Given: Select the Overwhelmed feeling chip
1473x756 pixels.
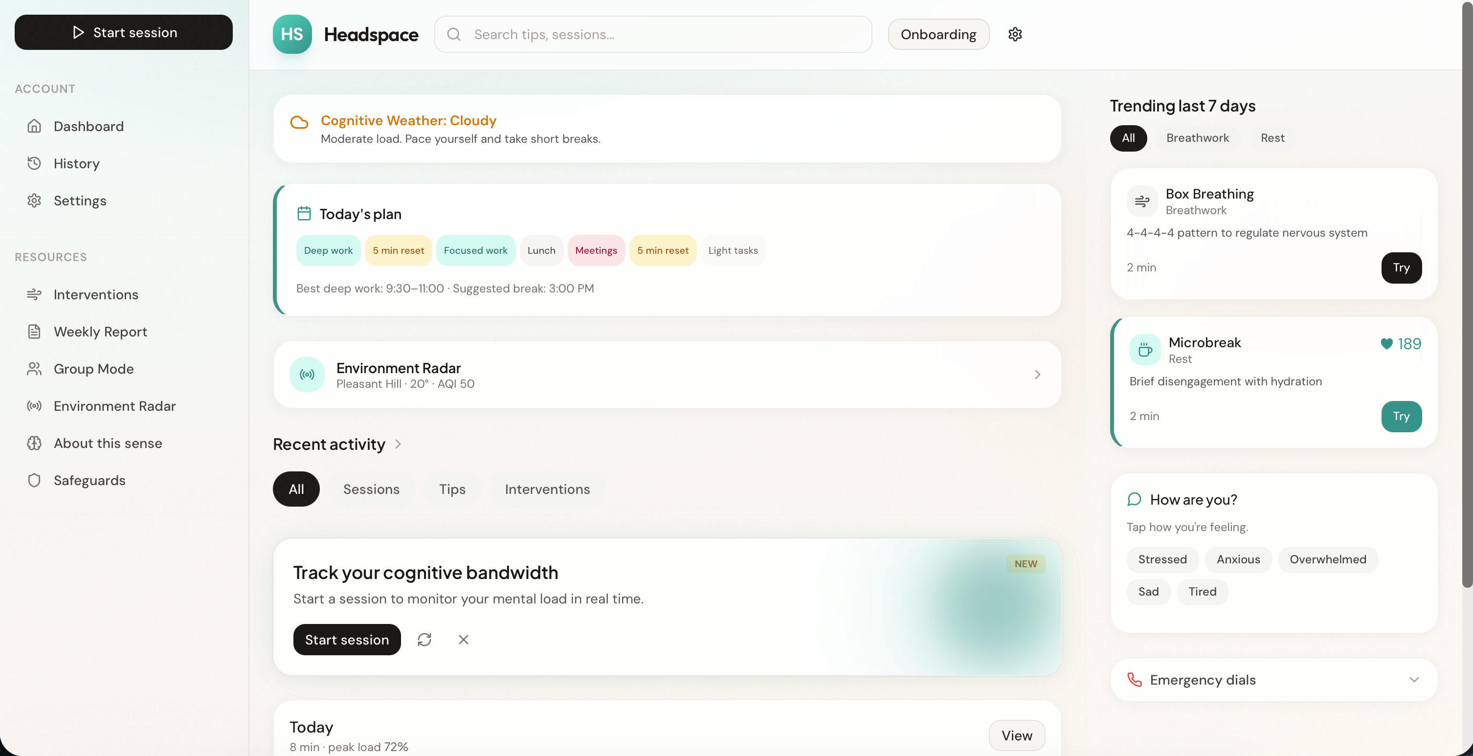Looking at the screenshot, I should (1327, 559).
